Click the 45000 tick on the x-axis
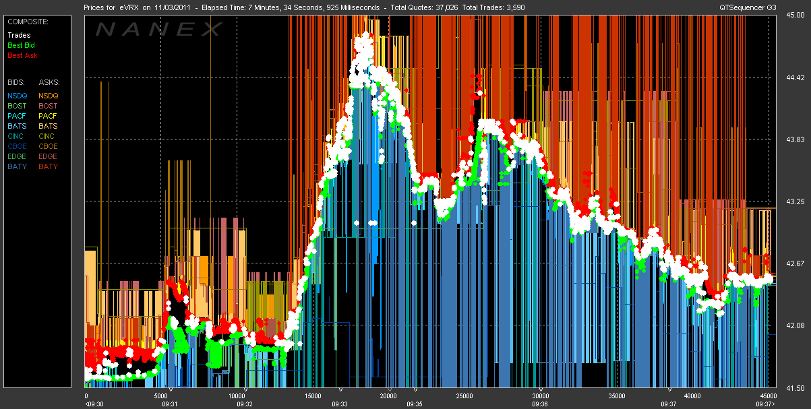811x409 pixels. (x=767, y=396)
